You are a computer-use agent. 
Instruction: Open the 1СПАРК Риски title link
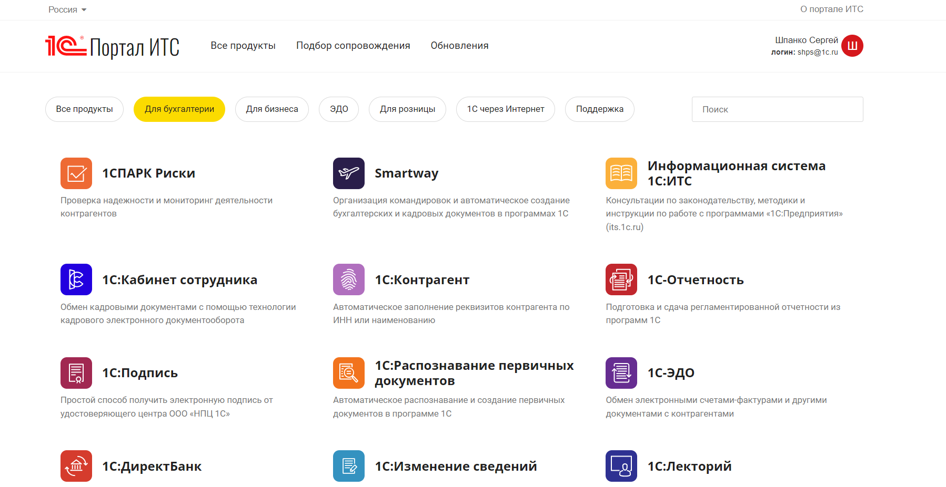(x=149, y=173)
